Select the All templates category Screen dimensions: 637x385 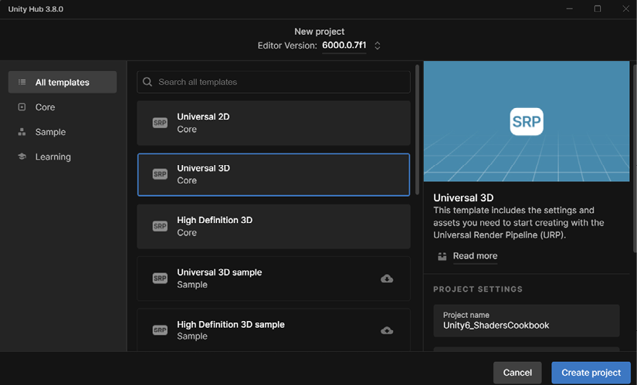(x=63, y=82)
